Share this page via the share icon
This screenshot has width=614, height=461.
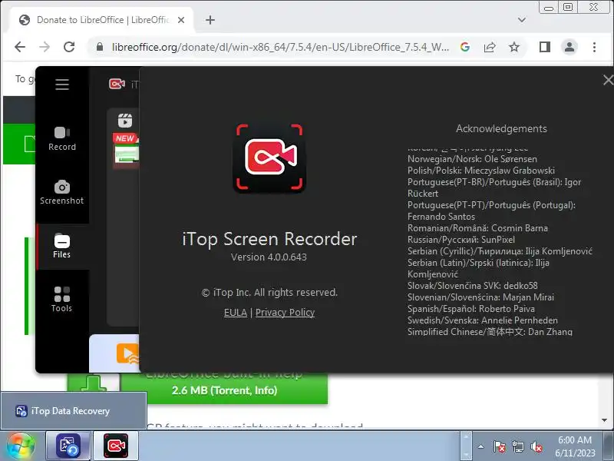pos(490,47)
